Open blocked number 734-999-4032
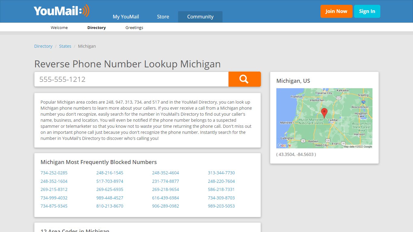Viewport: 413px width, 232px height. pos(54,198)
